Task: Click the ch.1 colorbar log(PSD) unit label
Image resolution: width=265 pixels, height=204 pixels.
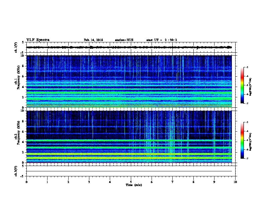Action: pos(251,87)
